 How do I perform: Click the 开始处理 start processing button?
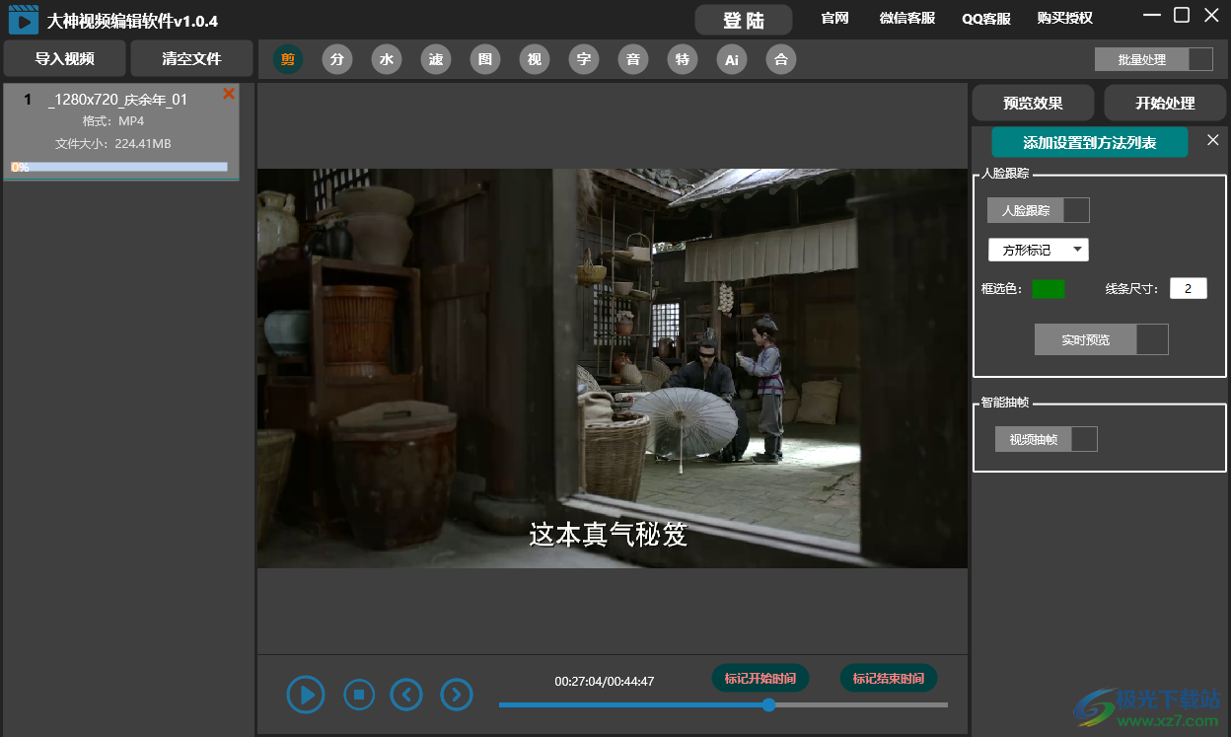pos(1165,103)
